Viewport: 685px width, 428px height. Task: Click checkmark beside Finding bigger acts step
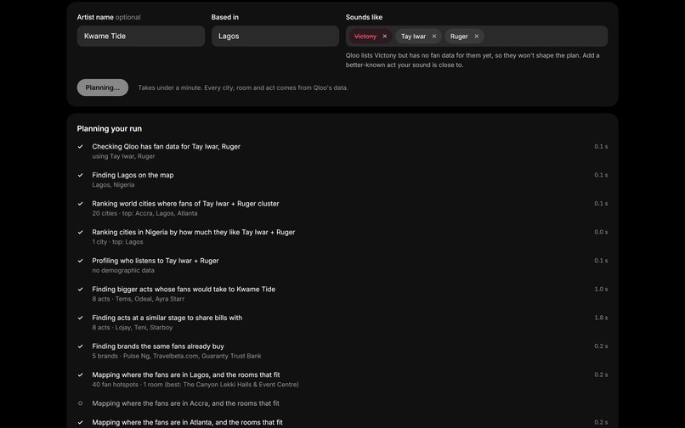click(x=81, y=289)
